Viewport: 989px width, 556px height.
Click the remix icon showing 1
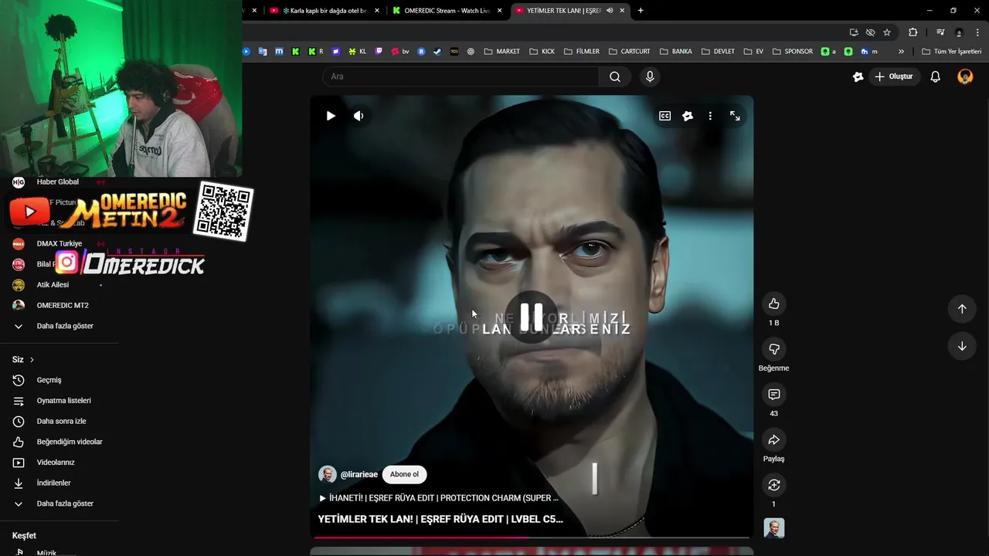click(x=773, y=485)
